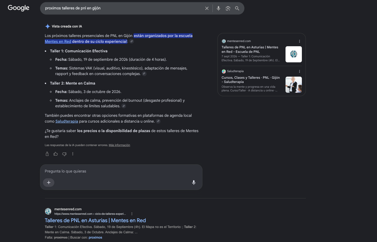Follow the 'Mentes en Red' link in the AI overview
This screenshot has height=242, width=377.
point(58,41)
